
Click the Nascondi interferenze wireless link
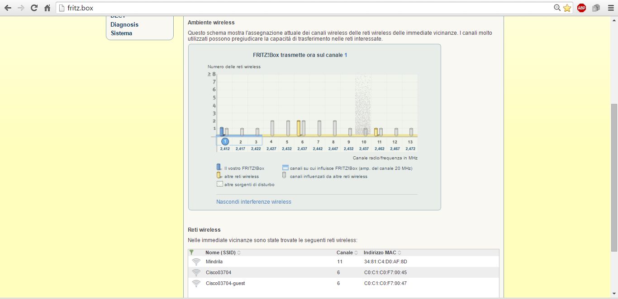(254, 202)
